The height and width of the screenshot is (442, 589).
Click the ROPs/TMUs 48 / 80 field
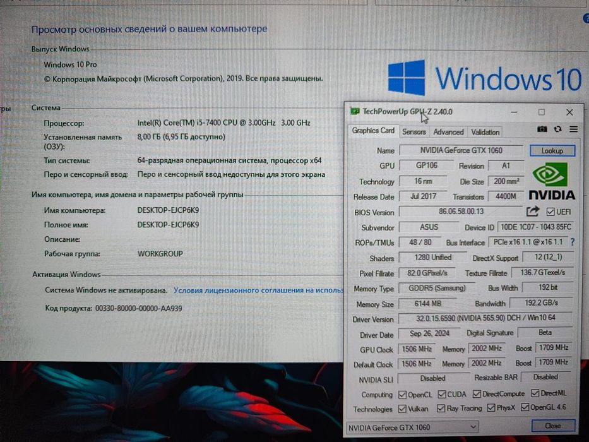420,242
